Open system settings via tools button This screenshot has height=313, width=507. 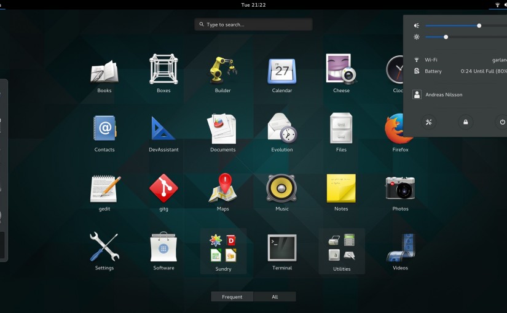click(x=428, y=122)
